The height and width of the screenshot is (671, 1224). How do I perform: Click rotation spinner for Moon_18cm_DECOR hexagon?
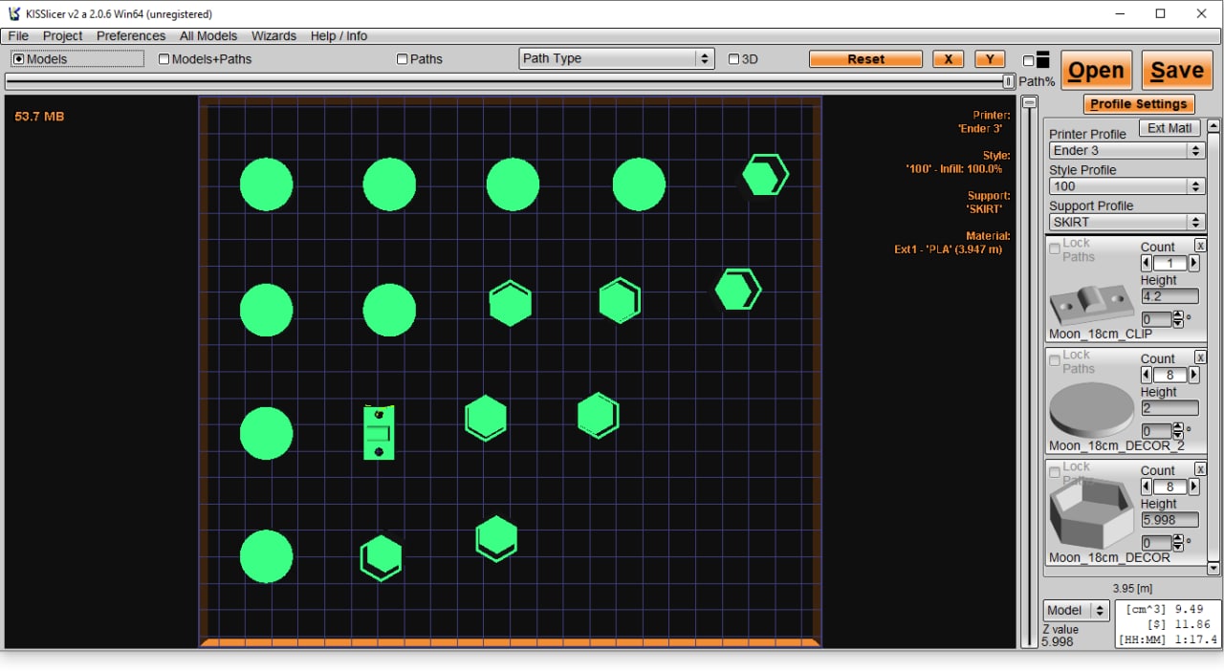[x=1178, y=542]
